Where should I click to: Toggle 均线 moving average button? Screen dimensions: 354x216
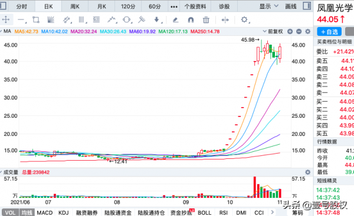pyautogui.click(x=27, y=212)
